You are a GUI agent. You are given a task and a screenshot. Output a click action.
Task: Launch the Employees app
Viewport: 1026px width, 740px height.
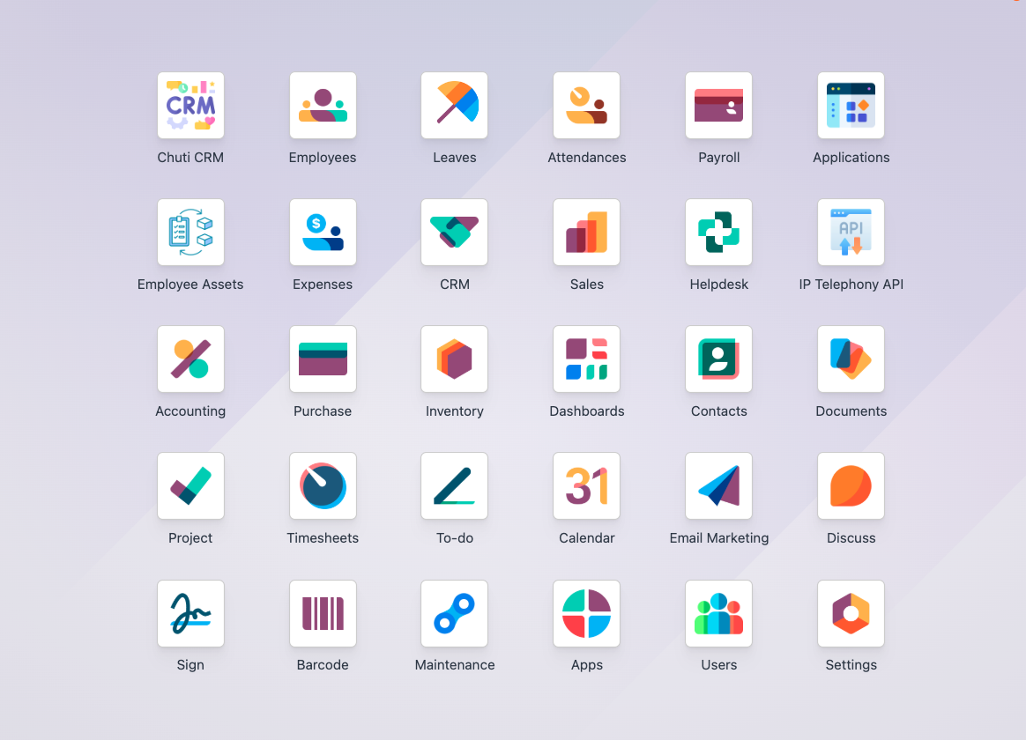[x=323, y=105]
